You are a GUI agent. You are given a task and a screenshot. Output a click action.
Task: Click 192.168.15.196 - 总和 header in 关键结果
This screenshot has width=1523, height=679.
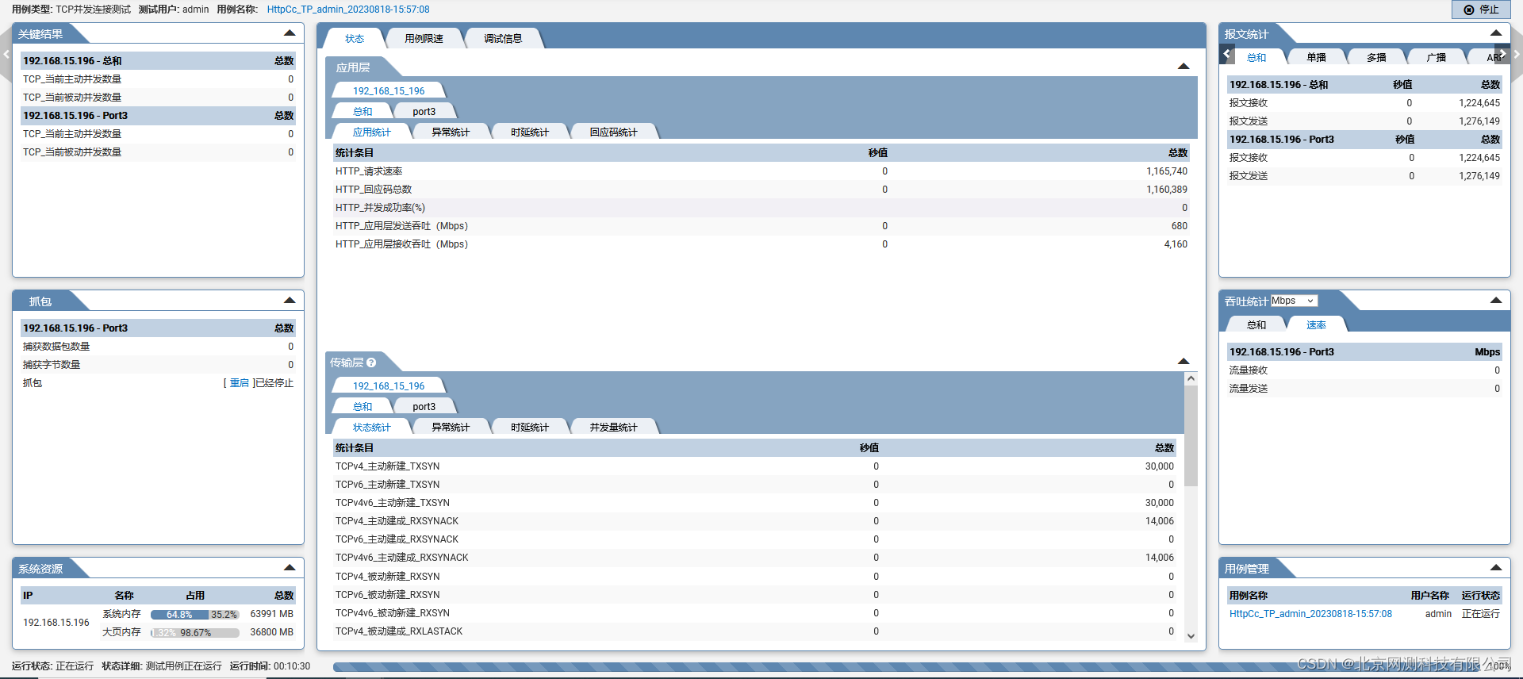[x=158, y=61]
